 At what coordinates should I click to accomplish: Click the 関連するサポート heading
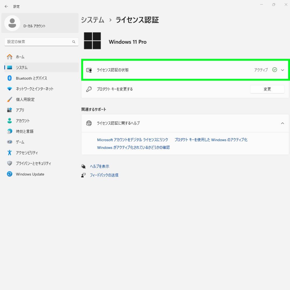[94, 110]
